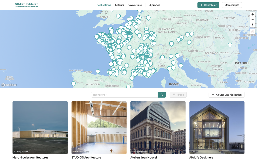Select the lone map marker in Romania
Image resolution: width=257 pixels, height=161 pixels.
[x=230, y=45]
